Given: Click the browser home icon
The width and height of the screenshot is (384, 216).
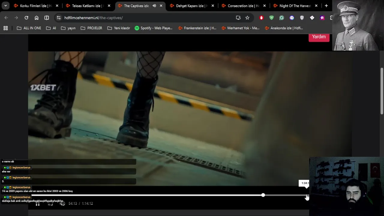Looking at the screenshot, I should (37, 18).
